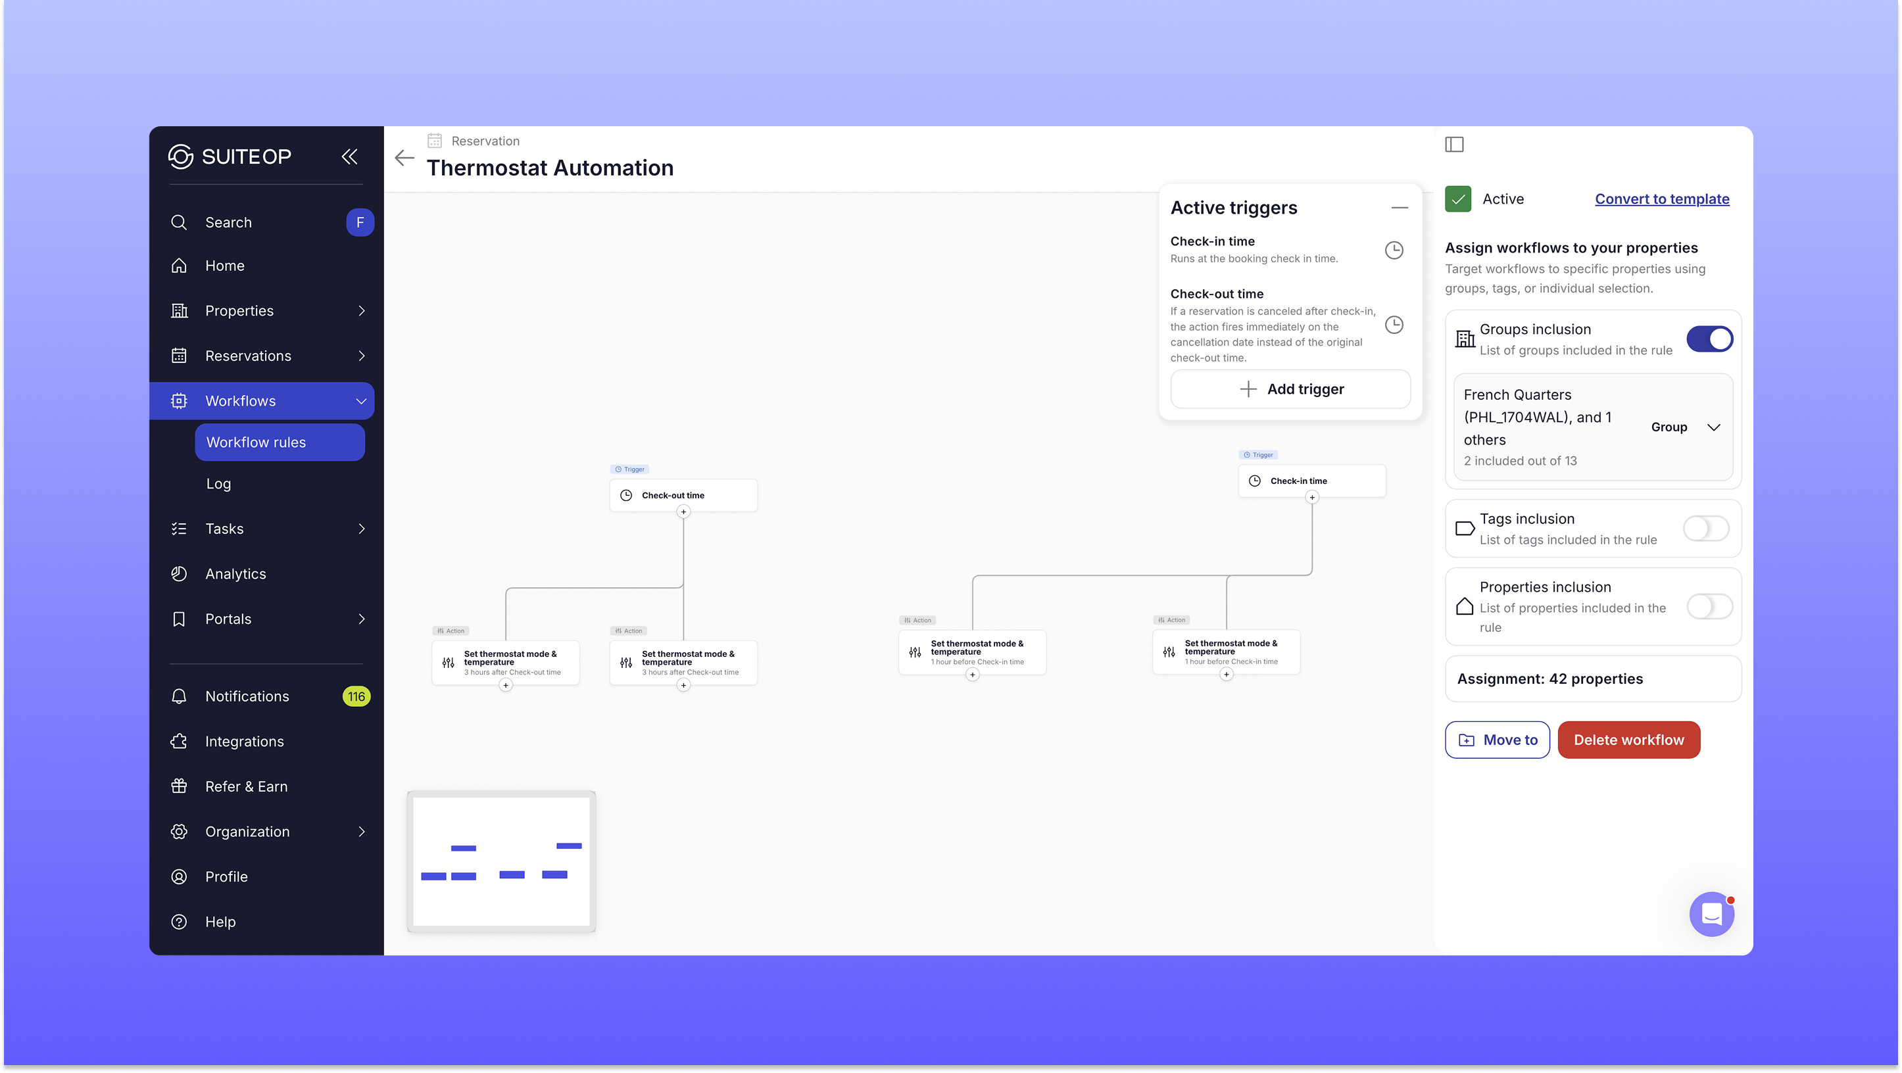Disable the Groups inclusion toggle

click(x=1709, y=339)
